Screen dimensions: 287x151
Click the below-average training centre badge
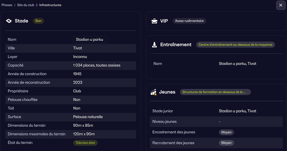[x=235, y=45]
